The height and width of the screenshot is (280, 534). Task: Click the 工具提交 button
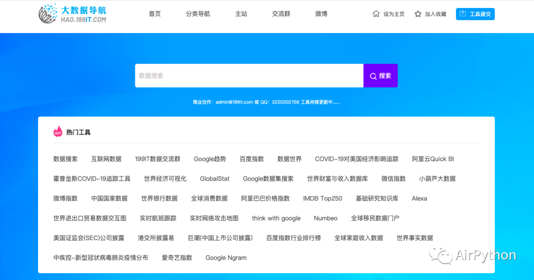[475, 14]
